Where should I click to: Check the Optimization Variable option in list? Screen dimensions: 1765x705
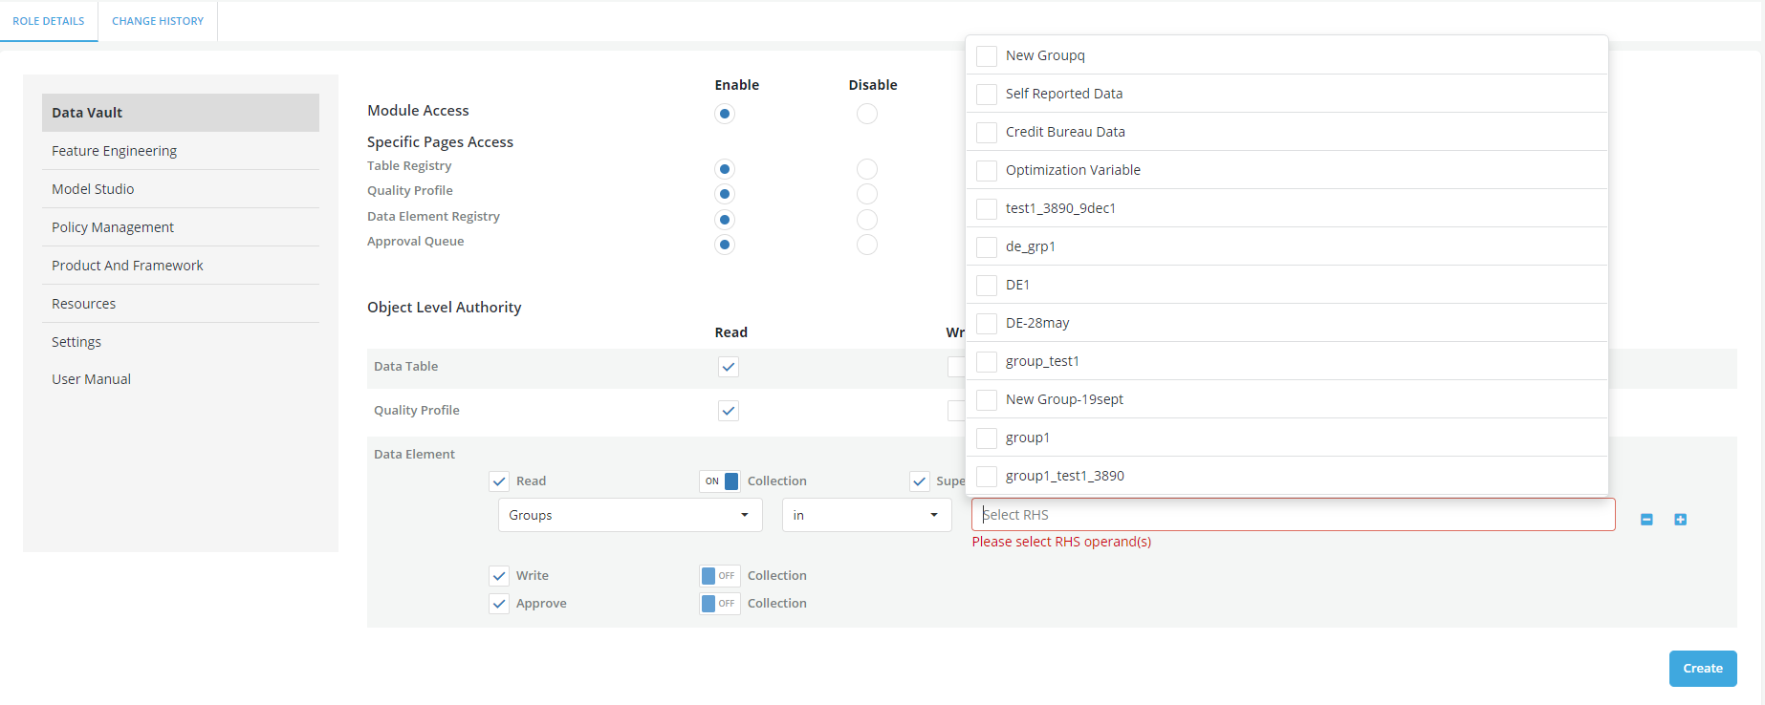(987, 170)
